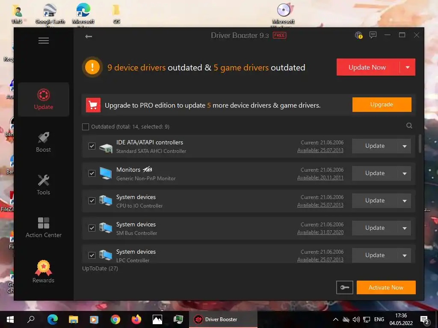Uncheck the SM Bus Controller checkbox

point(92,228)
